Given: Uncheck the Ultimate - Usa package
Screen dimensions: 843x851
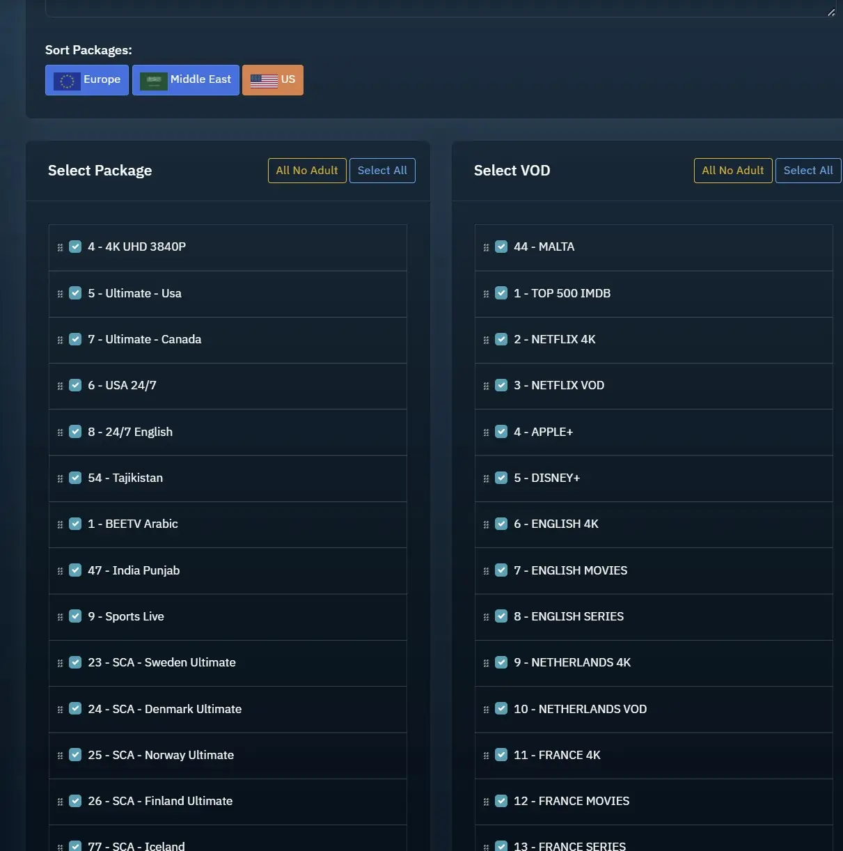Looking at the screenshot, I should point(75,293).
